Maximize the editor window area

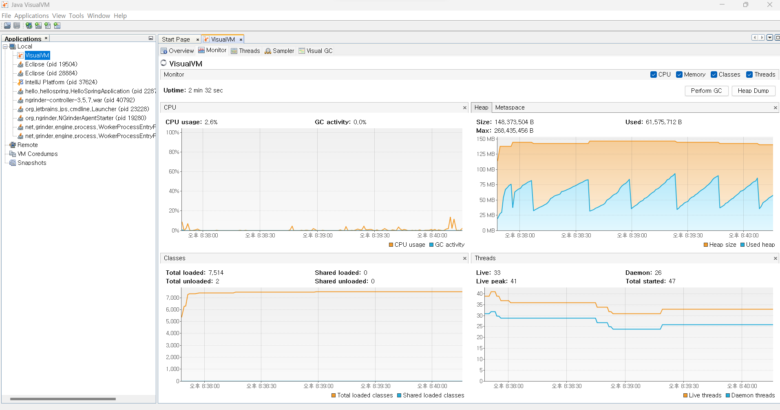777,37
